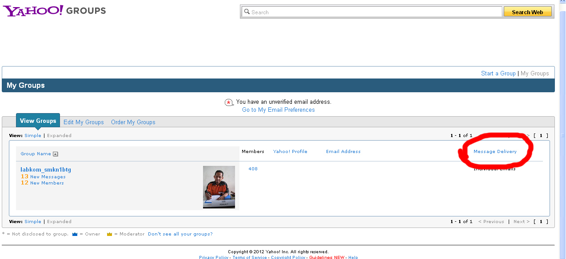Open Don't see all your groups? link

tap(180, 234)
